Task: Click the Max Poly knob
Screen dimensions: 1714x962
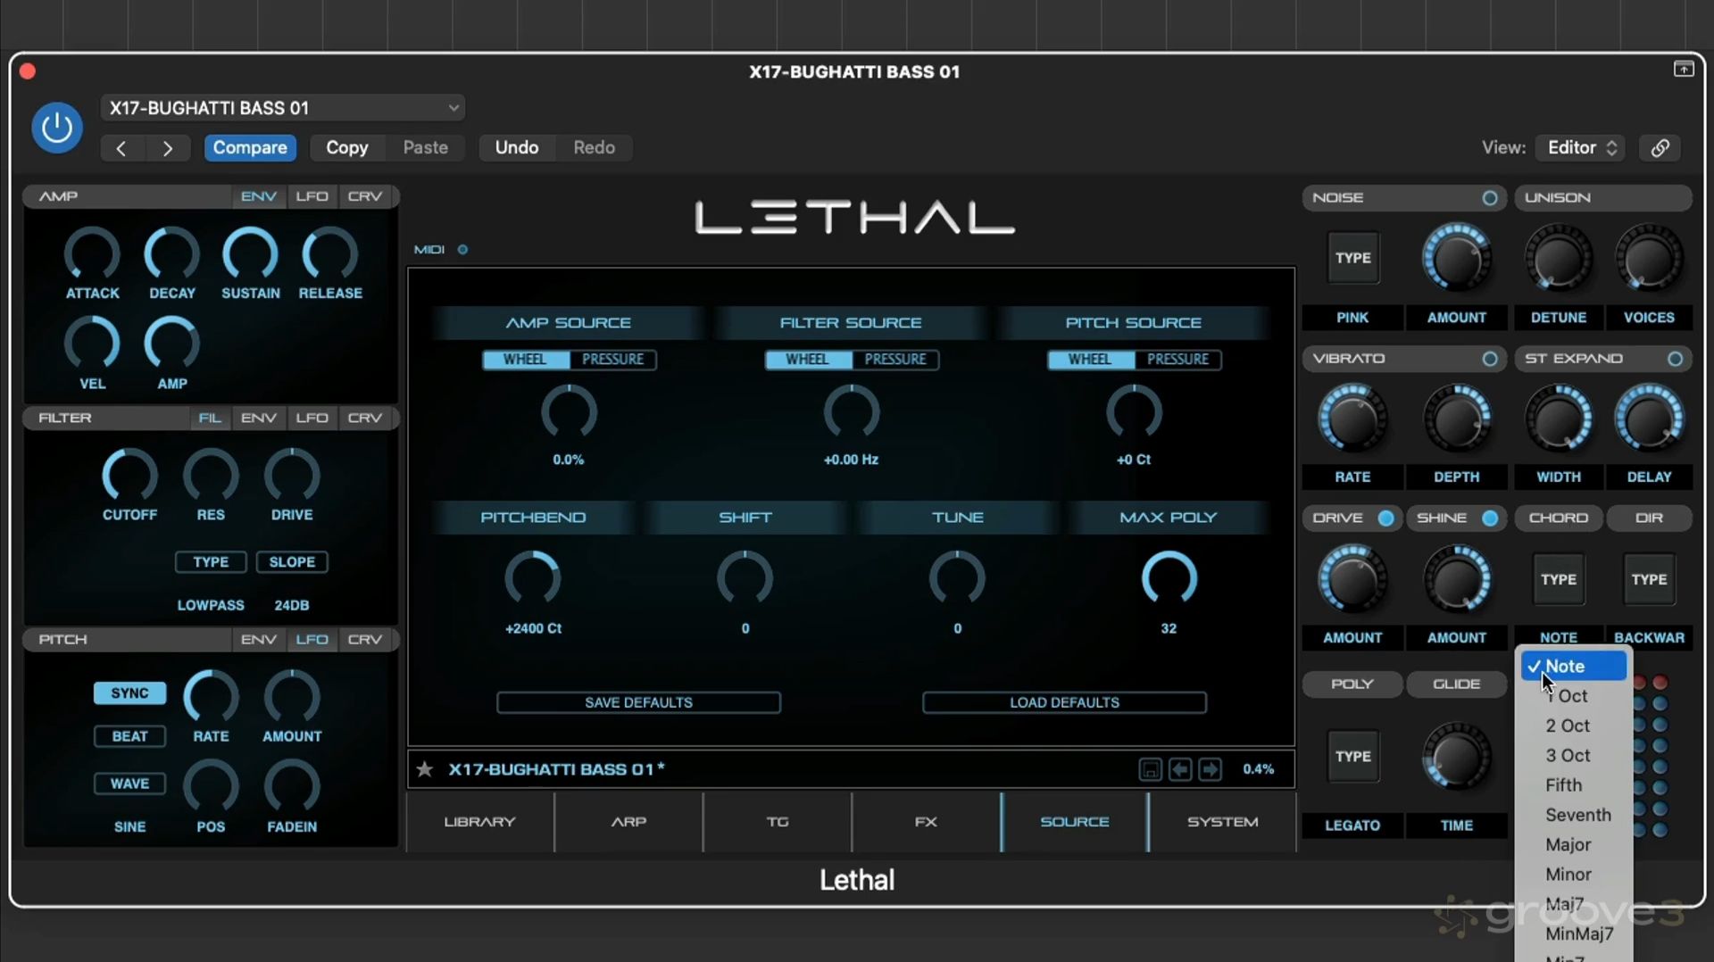Action: (x=1169, y=579)
